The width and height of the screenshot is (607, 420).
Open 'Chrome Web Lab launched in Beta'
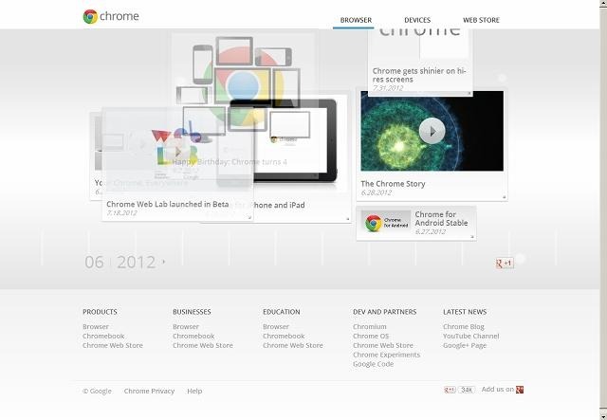point(167,204)
